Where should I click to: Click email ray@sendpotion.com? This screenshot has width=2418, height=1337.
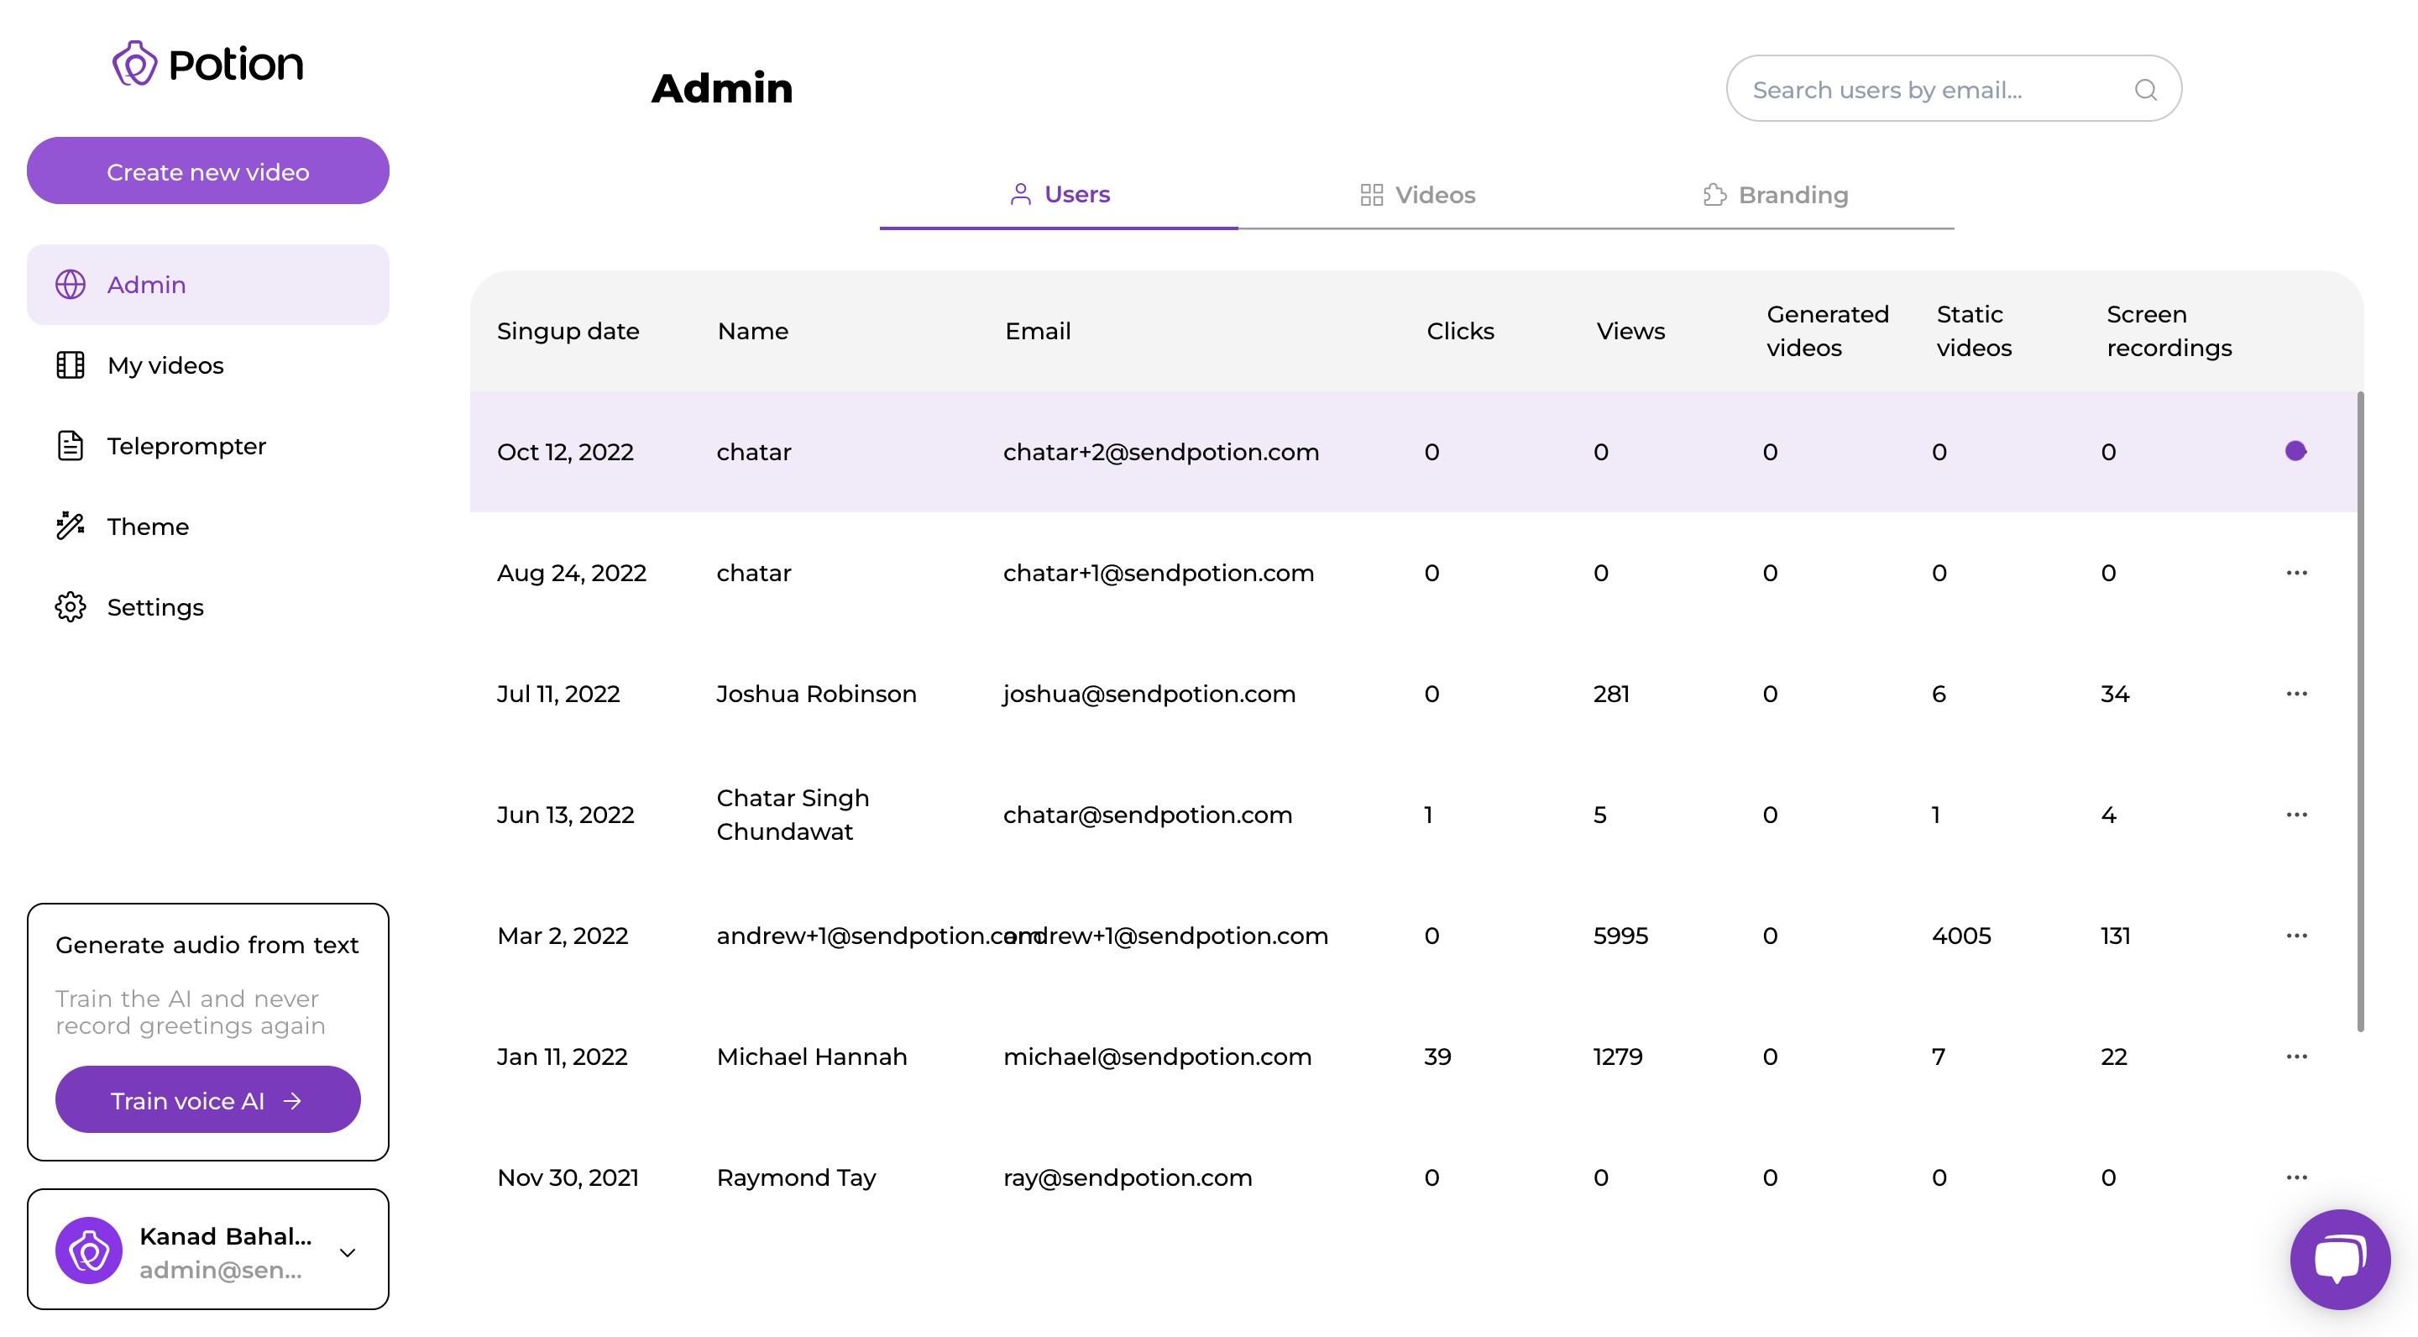point(1128,1177)
